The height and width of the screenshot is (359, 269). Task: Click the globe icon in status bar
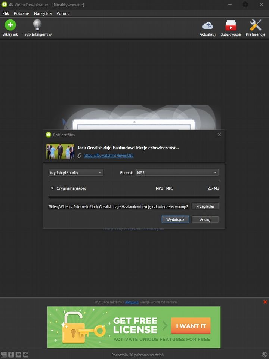(265, 355)
